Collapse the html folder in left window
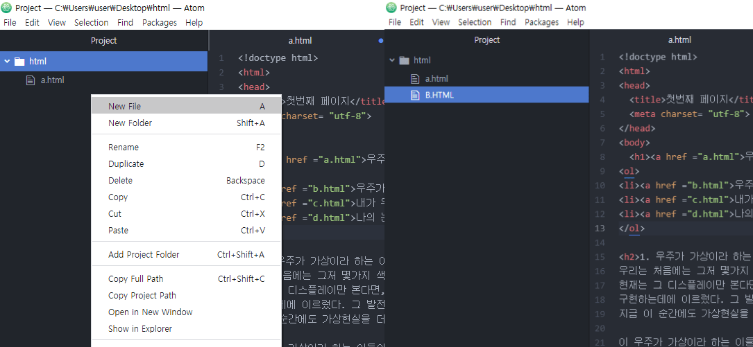The width and height of the screenshot is (753, 347). pos(7,62)
